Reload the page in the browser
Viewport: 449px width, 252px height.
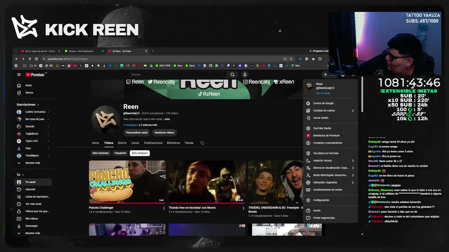coord(29,59)
